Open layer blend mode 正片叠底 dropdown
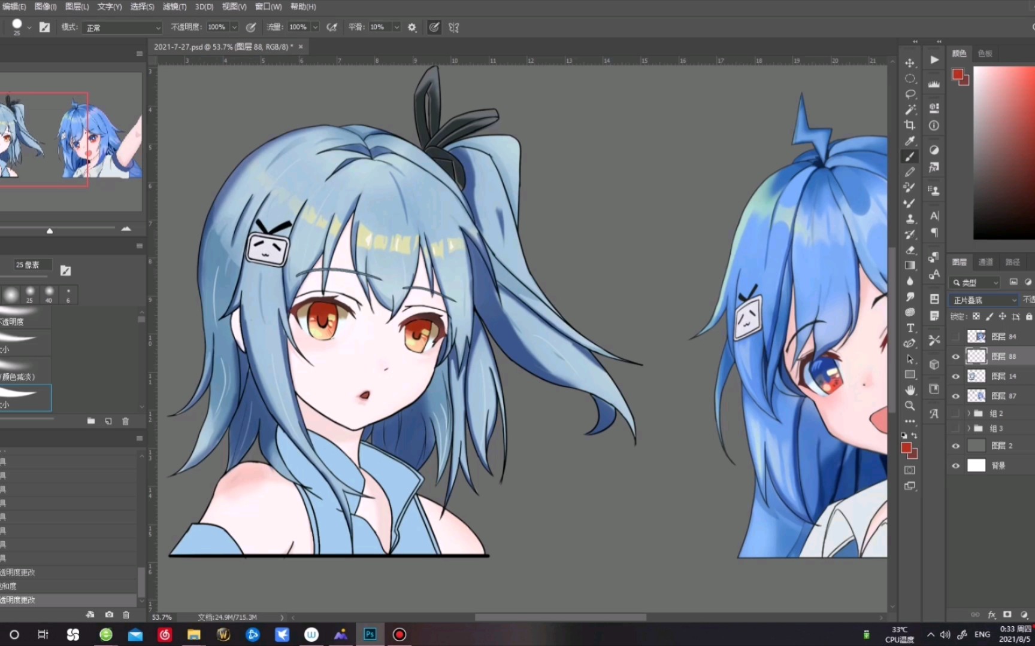 tap(985, 300)
